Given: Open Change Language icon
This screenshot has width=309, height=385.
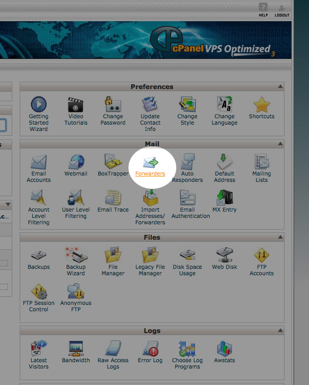Looking at the screenshot, I should [225, 104].
